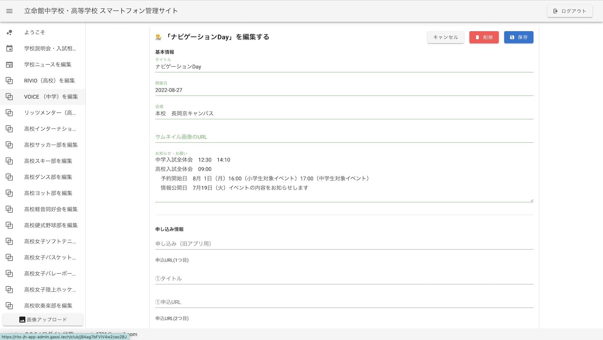Log out using the ログアウト button
This screenshot has width=603, height=340.
tap(570, 11)
